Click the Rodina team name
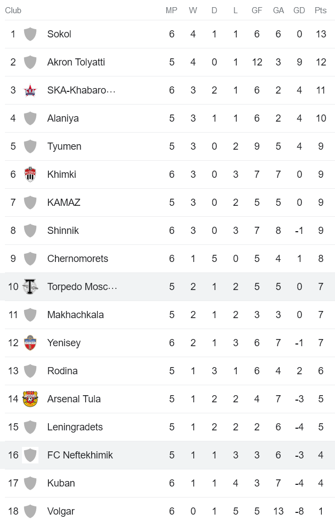Viewport: 335px width, 530px height. [x=63, y=370]
